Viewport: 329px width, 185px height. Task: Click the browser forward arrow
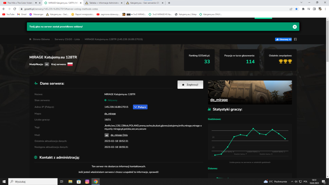point(9,9)
